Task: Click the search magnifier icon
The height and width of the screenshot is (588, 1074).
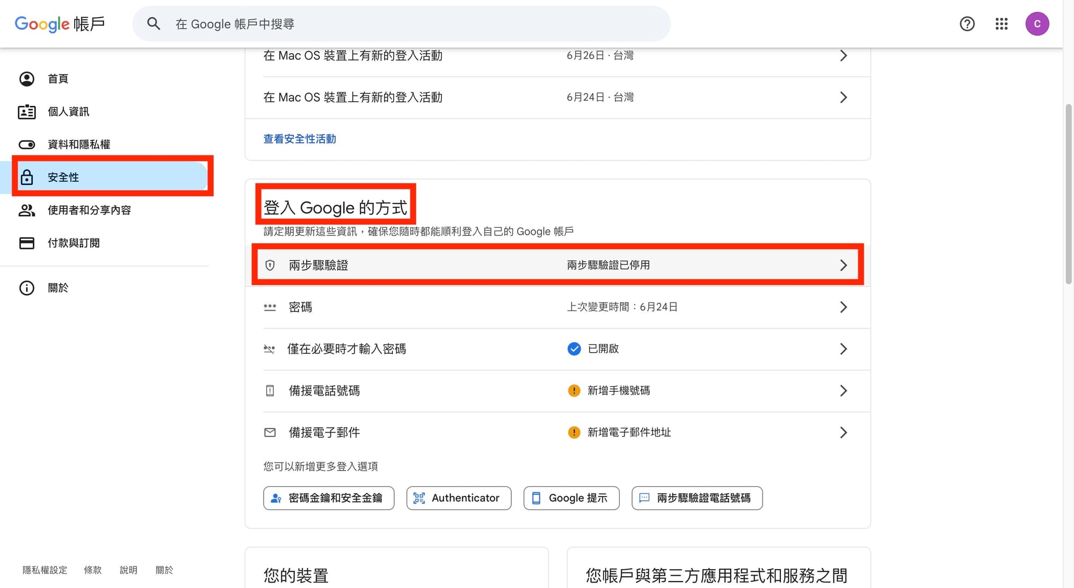Action: tap(154, 24)
